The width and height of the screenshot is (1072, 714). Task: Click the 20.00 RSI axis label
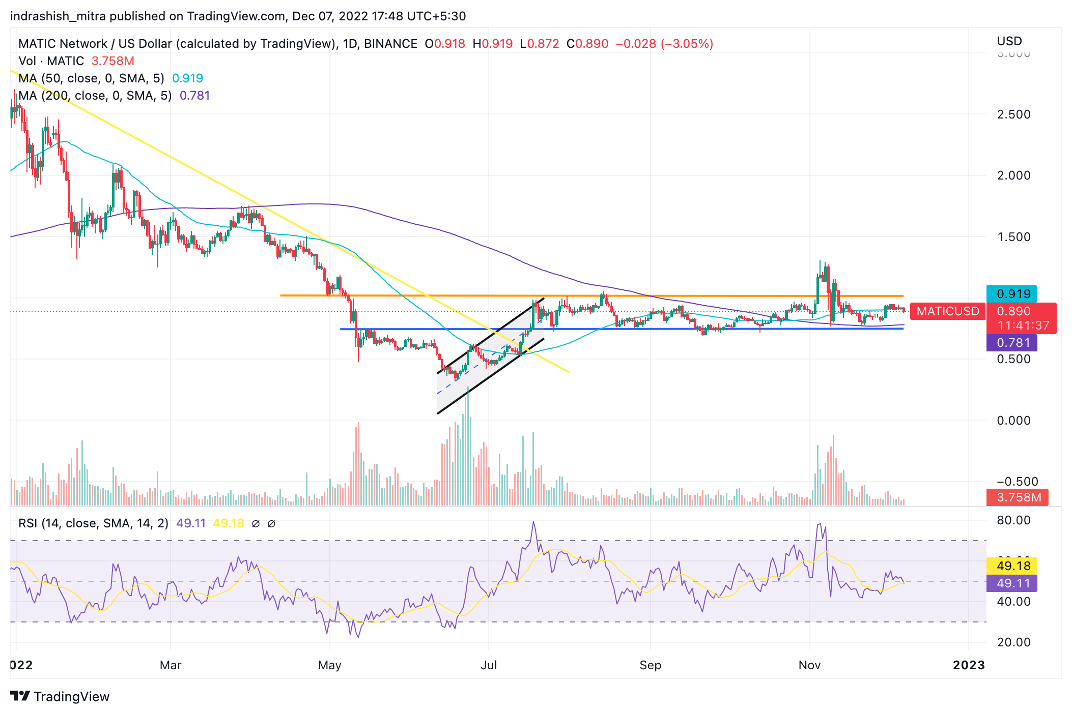(1013, 642)
